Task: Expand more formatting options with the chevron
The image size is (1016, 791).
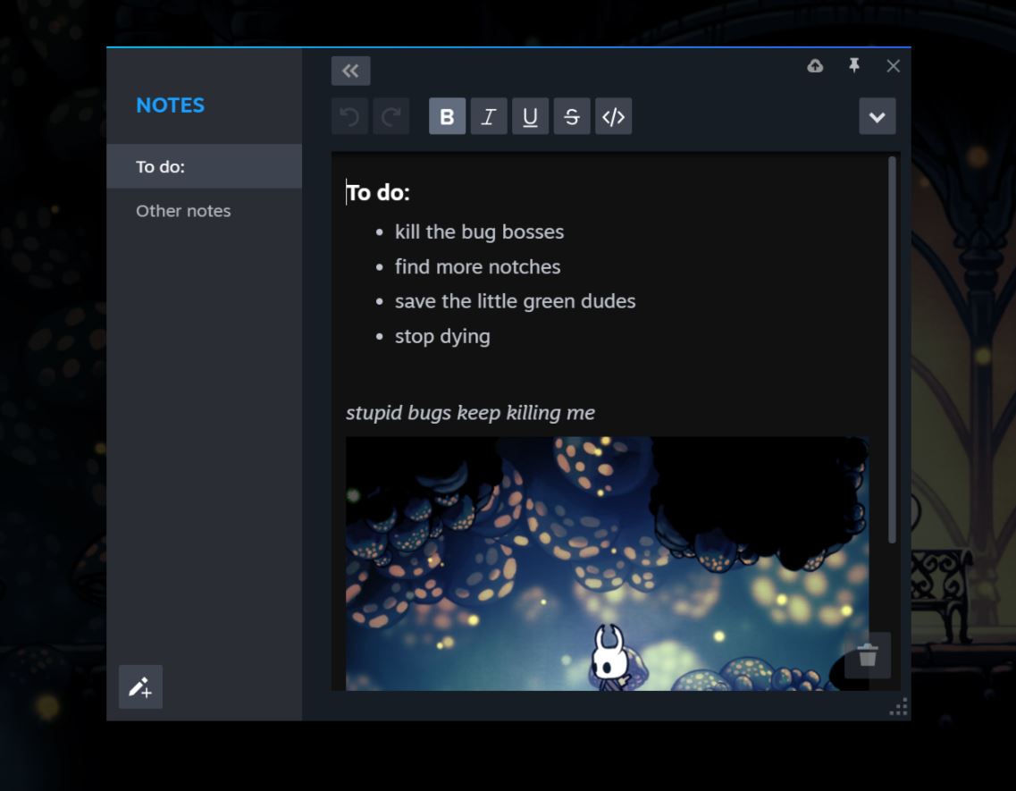Action: pyautogui.click(x=877, y=116)
